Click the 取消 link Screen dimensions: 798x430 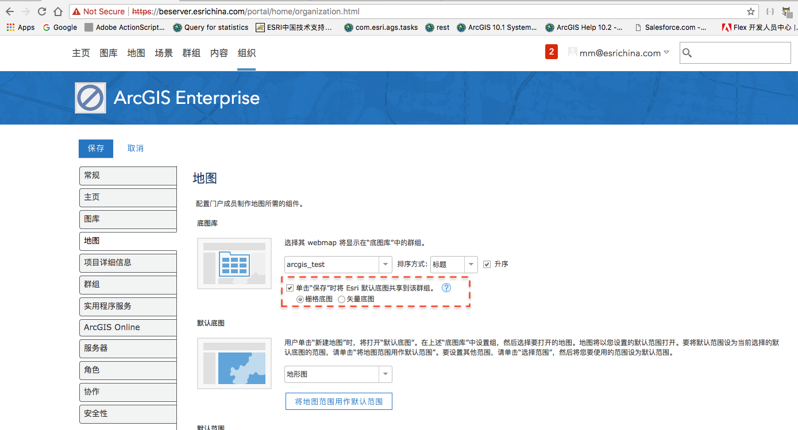coord(136,148)
